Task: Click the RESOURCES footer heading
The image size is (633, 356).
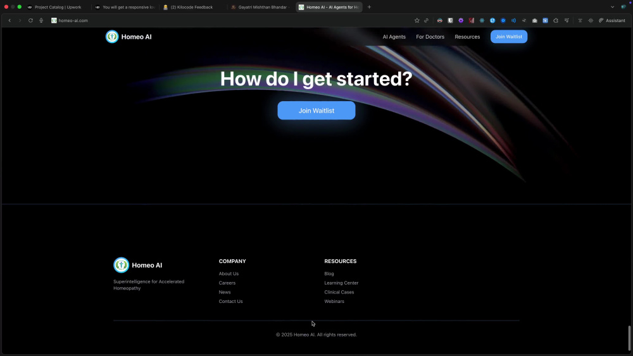Action: click(x=341, y=261)
